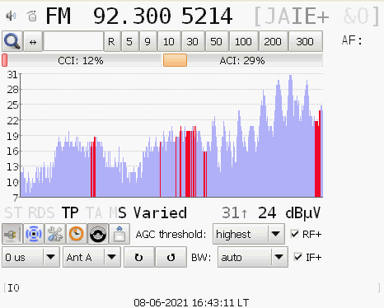This screenshot has height=308, width=384.
Task: Toggle the always-on-top window icon
Action: (119, 234)
